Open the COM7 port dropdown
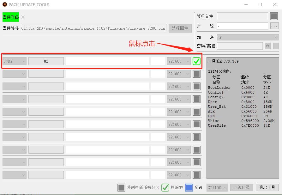The height and width of the screenshot is (195, 282). (15, 61)
